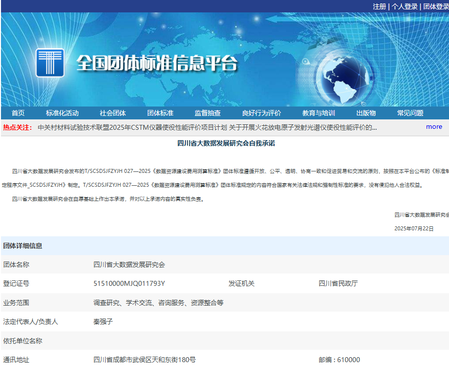Click the 发证机关 label
The width and height of the screenshot is (449, 377).
(x=241, y=283)
